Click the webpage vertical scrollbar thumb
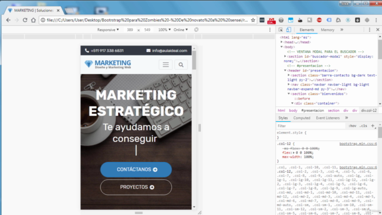Viewport: 382px width, 215px height. [194, 60]
